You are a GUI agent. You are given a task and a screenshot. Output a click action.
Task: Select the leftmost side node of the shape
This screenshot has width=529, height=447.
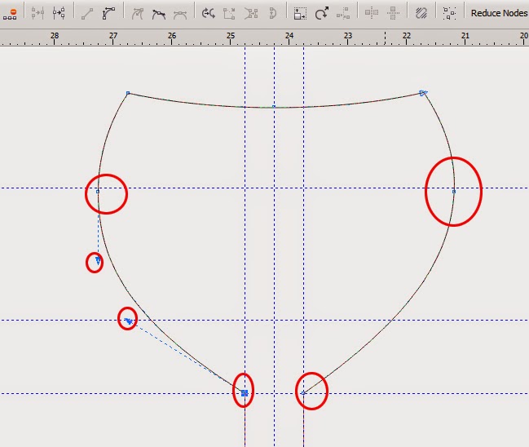tap(98, 192)
